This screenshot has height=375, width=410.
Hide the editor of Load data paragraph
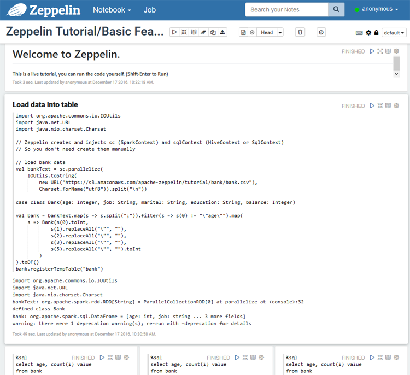click(x=380, y=106)
